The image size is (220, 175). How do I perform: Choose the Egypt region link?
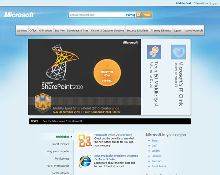(155, 141)
